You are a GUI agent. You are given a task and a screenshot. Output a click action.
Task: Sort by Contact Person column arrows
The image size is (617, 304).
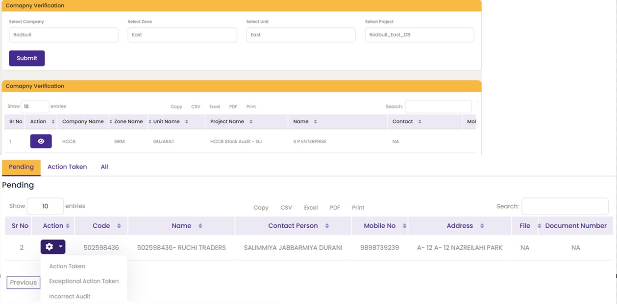coord(327,226)
